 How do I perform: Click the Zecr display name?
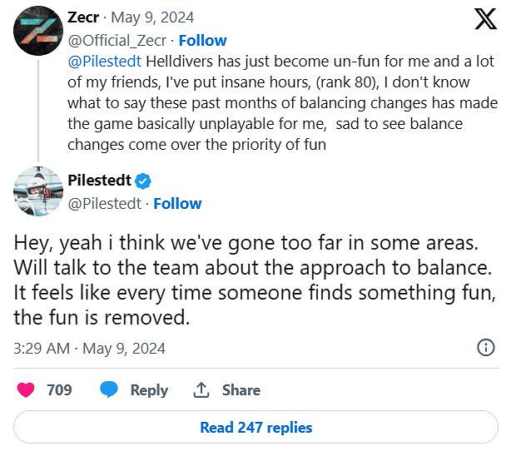(x=84, y=17)
